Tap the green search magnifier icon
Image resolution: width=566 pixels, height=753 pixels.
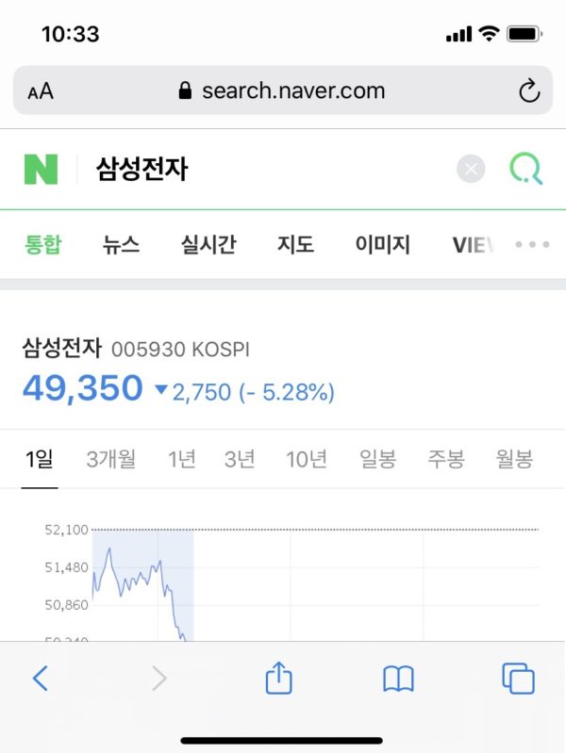point(525,170)
